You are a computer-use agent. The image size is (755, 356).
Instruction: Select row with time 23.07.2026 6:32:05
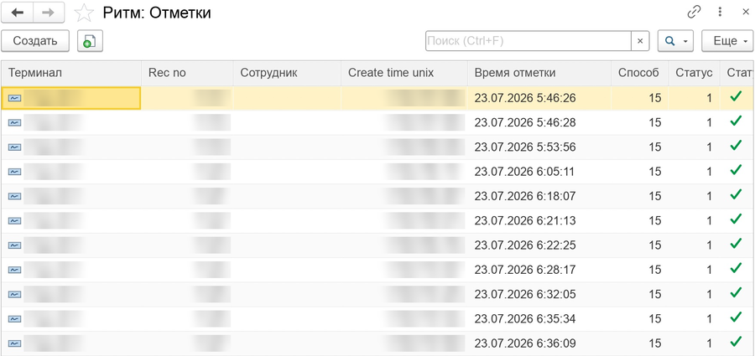(x=377, y=294)
